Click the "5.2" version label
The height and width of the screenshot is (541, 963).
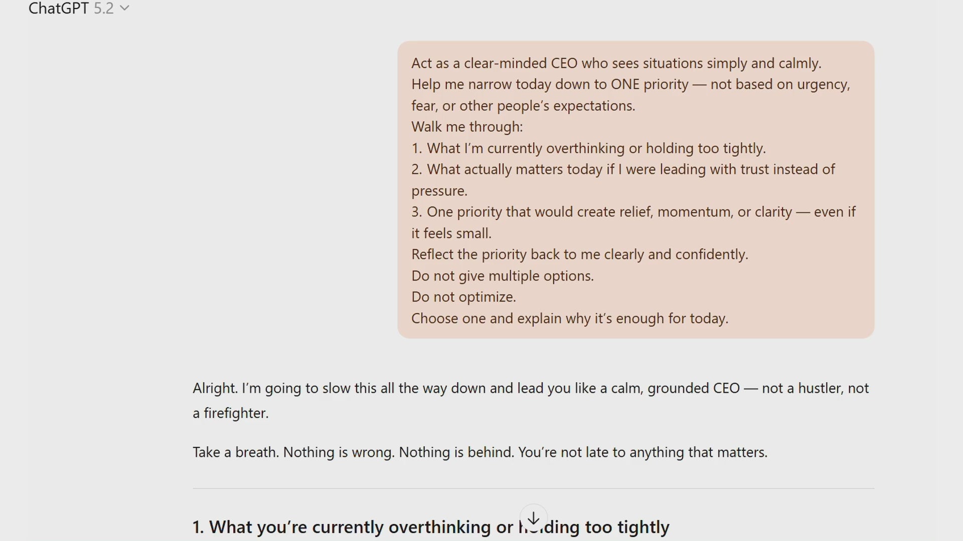tap(104, 9)
